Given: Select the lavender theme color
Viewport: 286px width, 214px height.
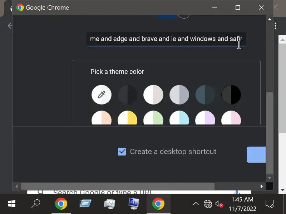Looking at the screenshot, I should pos(205,118).
